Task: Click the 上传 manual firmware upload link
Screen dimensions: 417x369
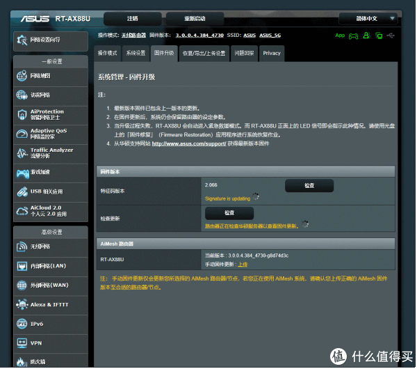Action: (243, 265)
